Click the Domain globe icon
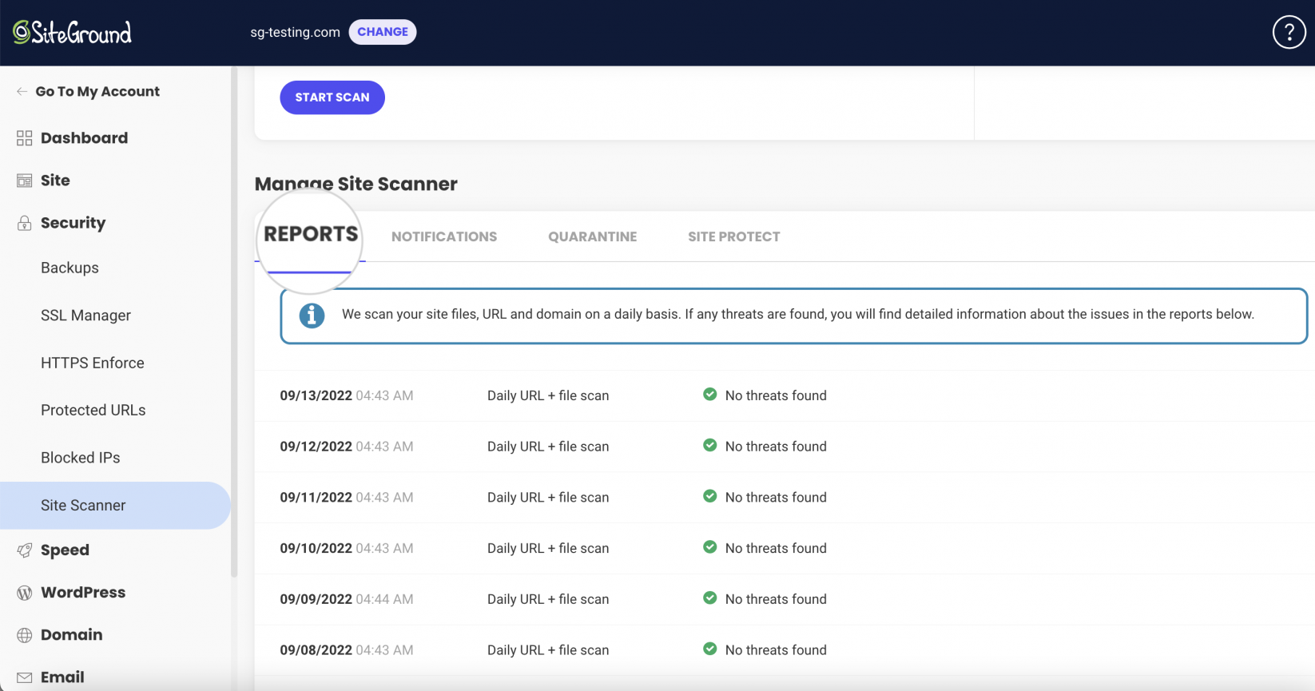1315x691 pixels. coord(25,635)
